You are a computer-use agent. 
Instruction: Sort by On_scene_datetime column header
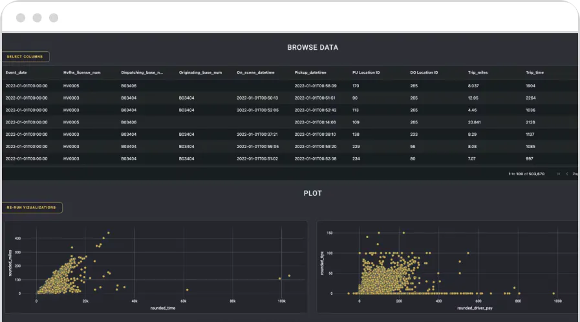click(x=255, y=72)
